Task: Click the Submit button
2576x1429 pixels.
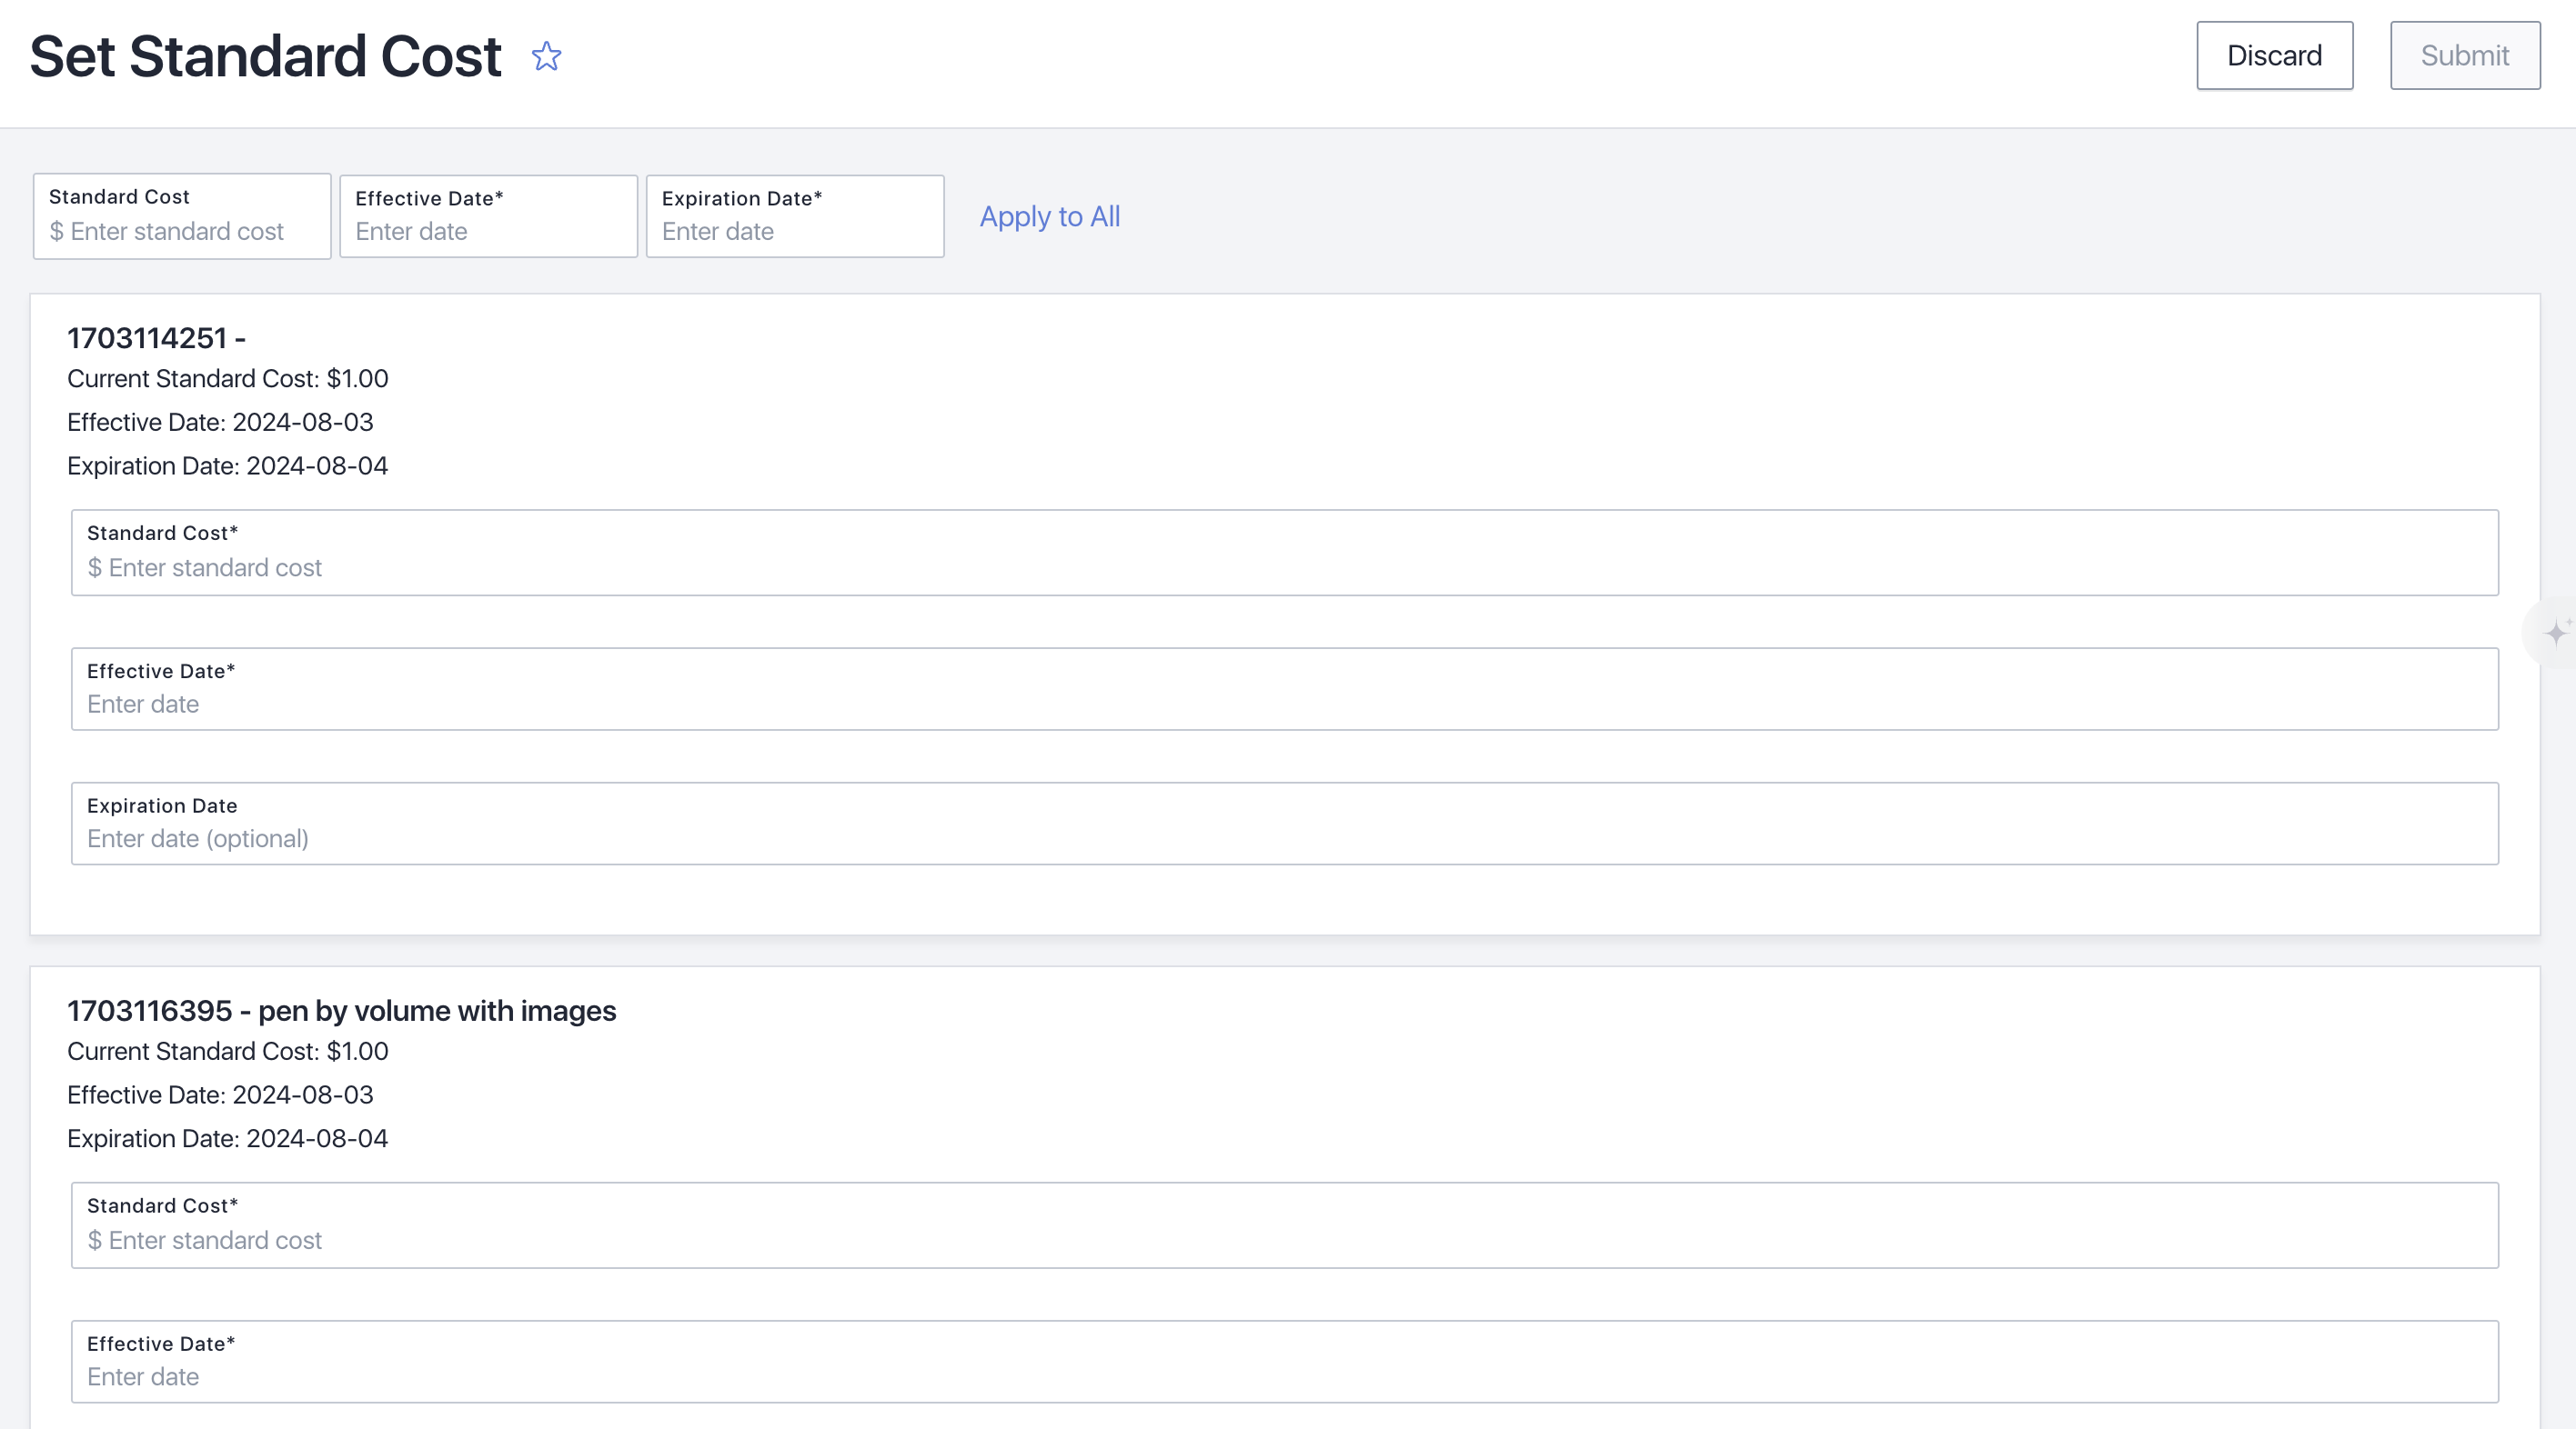Action: pos(2465,56)
